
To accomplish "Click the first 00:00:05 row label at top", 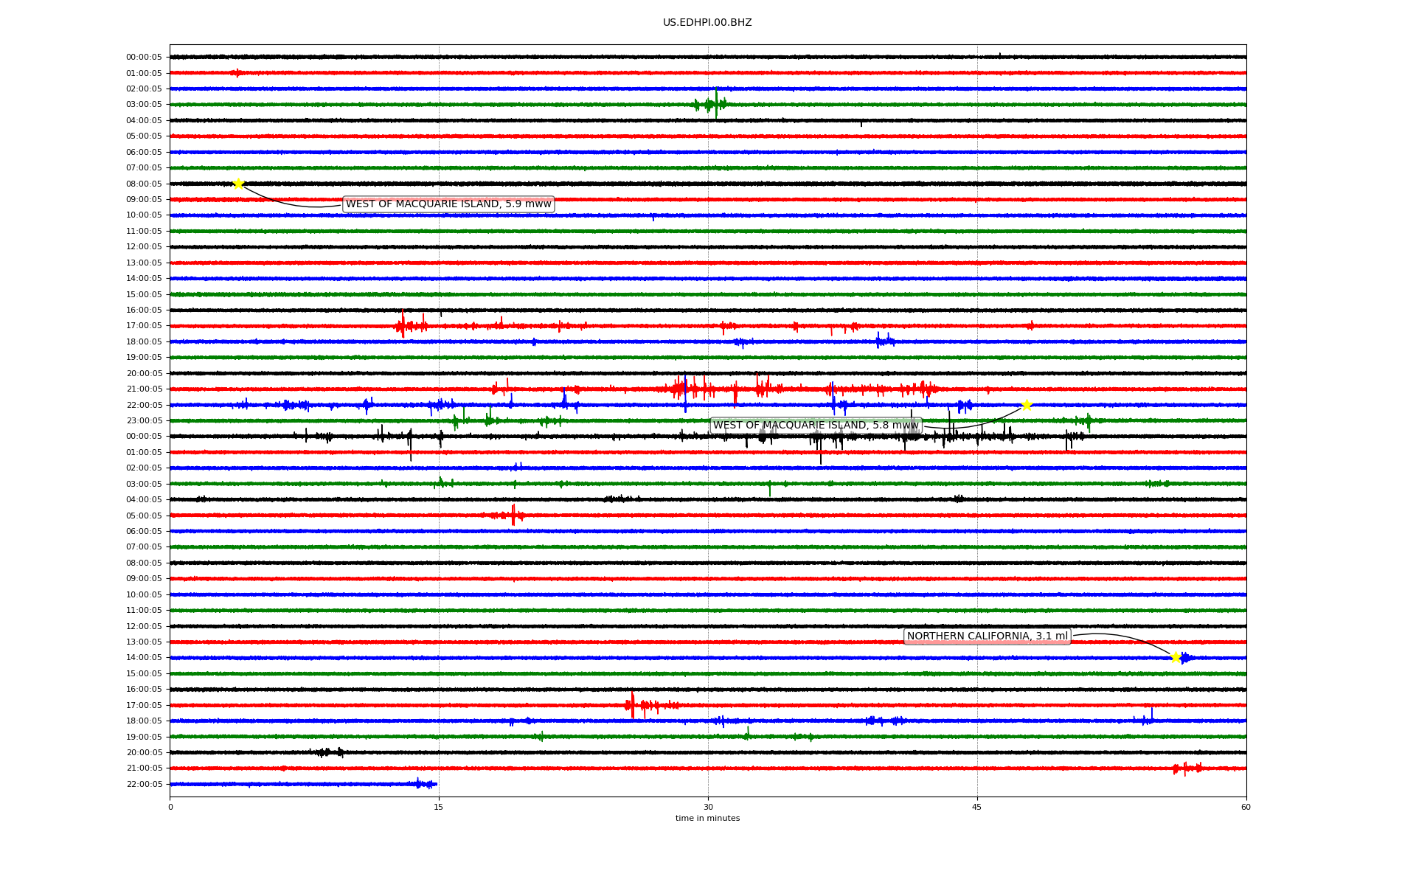I will tap(144, 58).
